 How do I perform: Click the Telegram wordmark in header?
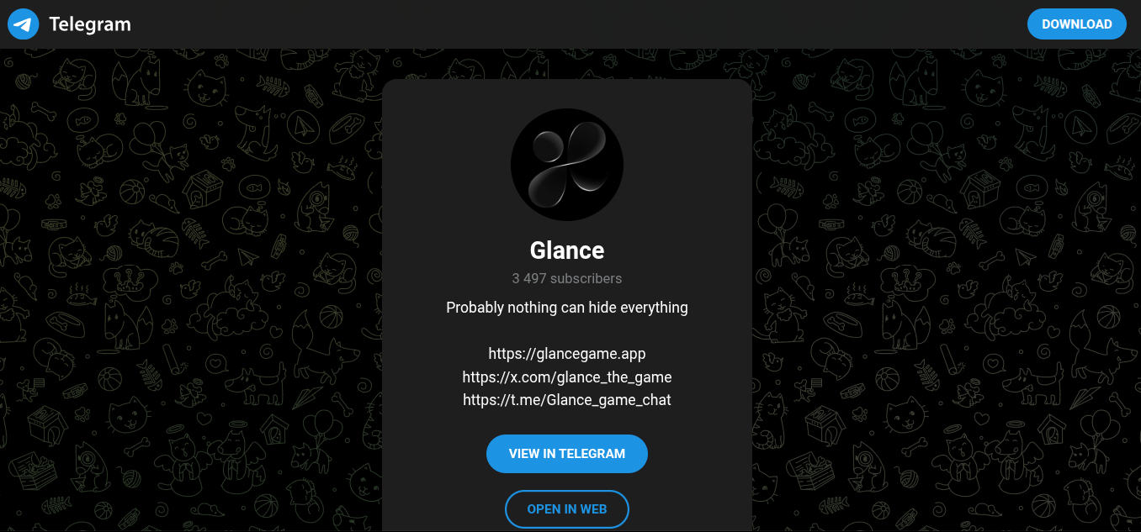(x=90, y=24)
